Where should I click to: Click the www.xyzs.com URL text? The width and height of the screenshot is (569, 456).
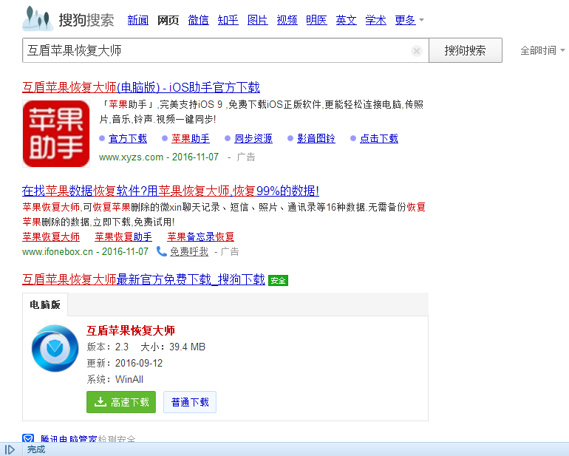131,157
